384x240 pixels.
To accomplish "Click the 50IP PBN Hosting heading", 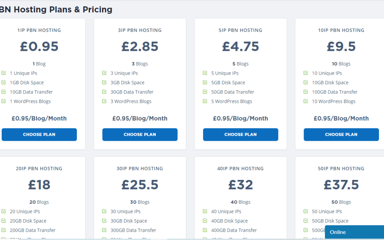I will coord(341,169).
